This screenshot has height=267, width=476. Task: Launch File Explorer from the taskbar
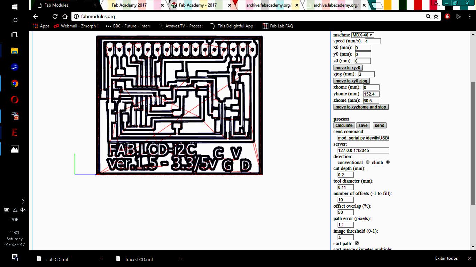click(15, 51)
